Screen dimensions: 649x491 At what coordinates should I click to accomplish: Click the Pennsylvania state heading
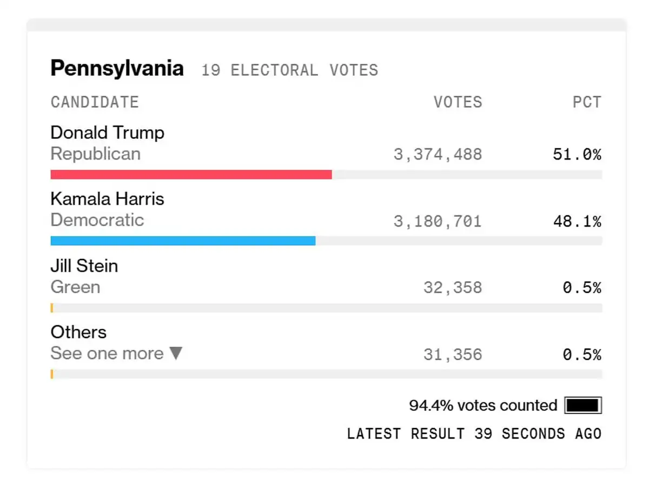click(x=117, y=69)
